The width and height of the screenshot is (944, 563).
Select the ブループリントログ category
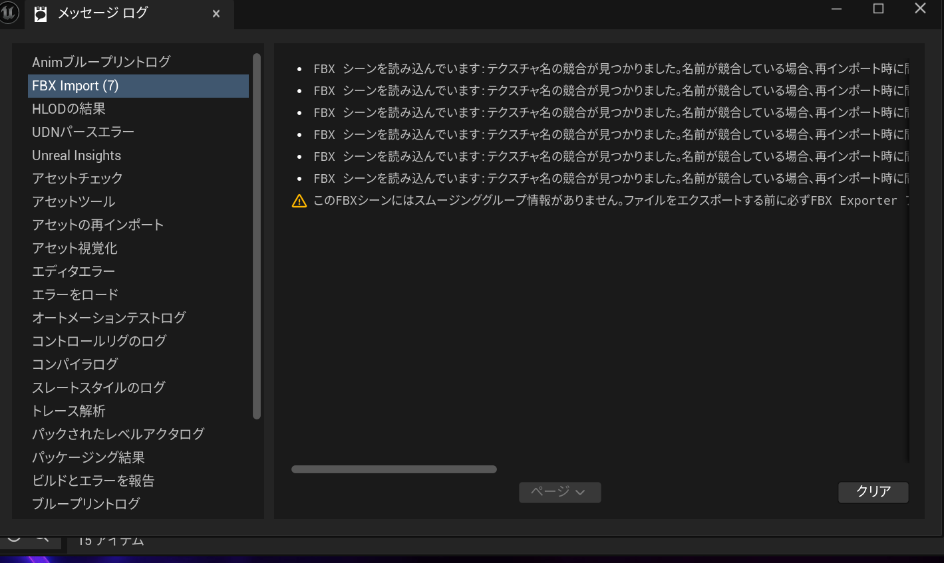pos(138,505)
